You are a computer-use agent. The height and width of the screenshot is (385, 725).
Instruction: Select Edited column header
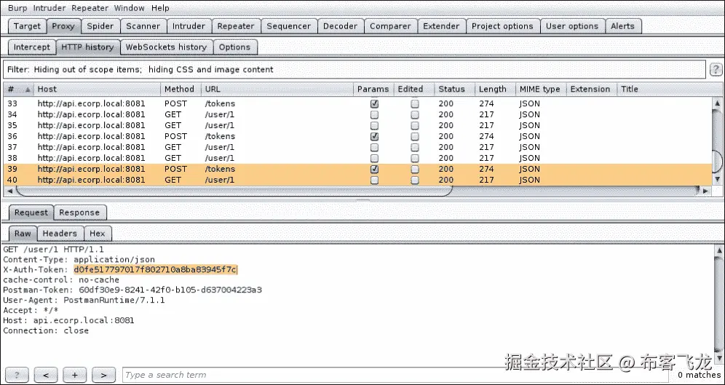(x=414, y=90)
